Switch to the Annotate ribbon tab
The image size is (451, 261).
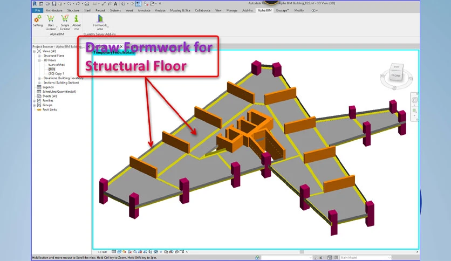pos(144,10)
